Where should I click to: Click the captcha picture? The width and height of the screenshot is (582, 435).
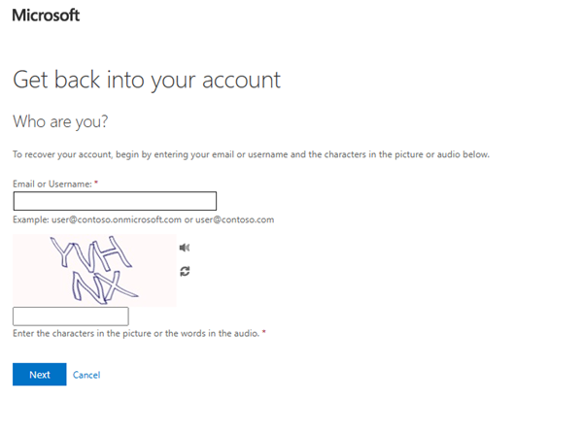tap(94, 270)
